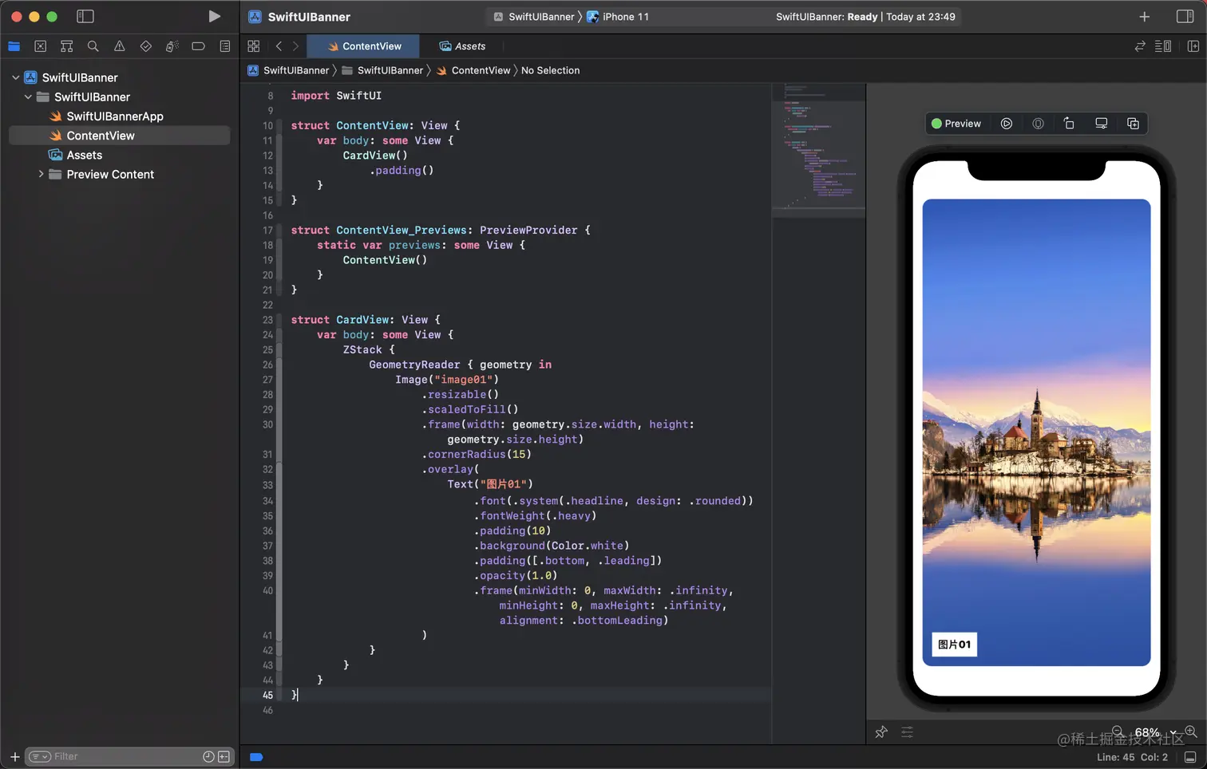Viewport: 1207px width, 769px height.
Task: Open editor options menu
Action: point(1163,46)
